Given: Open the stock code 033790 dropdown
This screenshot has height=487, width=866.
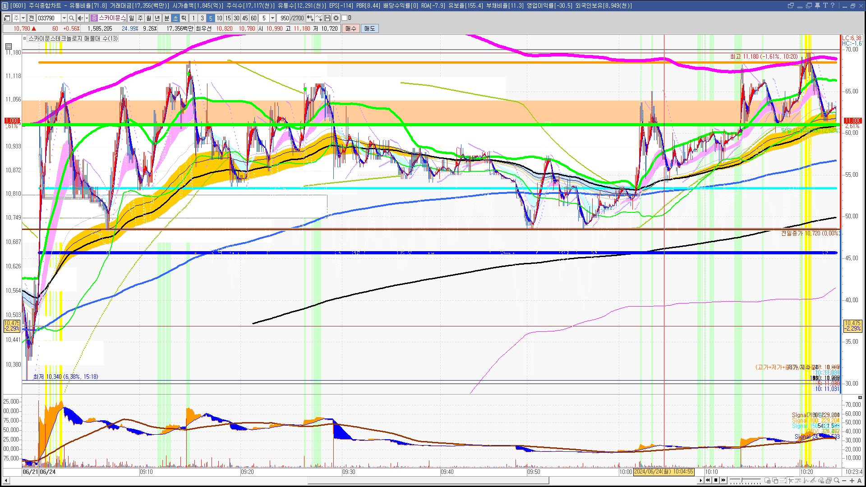Looking at the screenshot, I should tap(64, 18).
